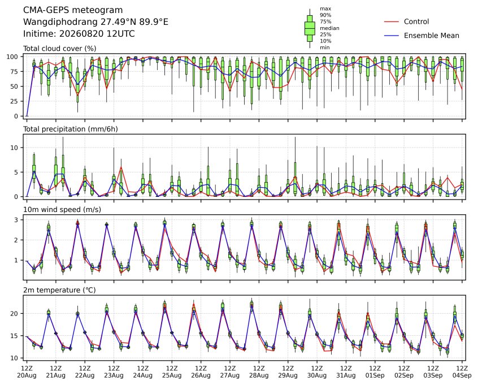Click the 12Z 28Aug axis label
478x385 pixels.
click(259, 372)
